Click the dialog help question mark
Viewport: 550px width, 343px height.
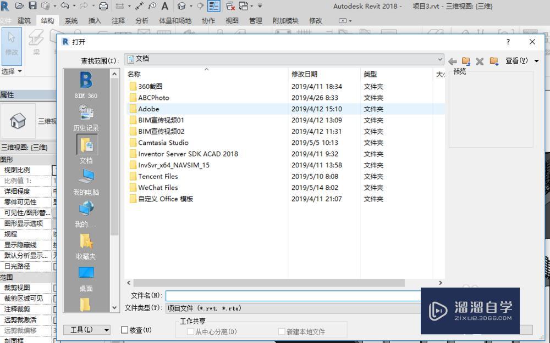pos(508,42)
